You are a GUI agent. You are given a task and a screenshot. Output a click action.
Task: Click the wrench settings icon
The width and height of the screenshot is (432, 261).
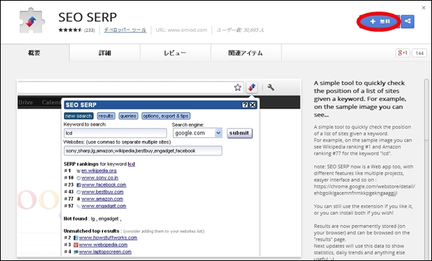pos(271,88)
